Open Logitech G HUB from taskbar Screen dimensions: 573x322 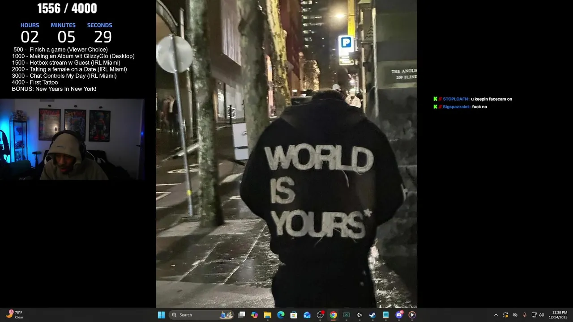point(359,315)
